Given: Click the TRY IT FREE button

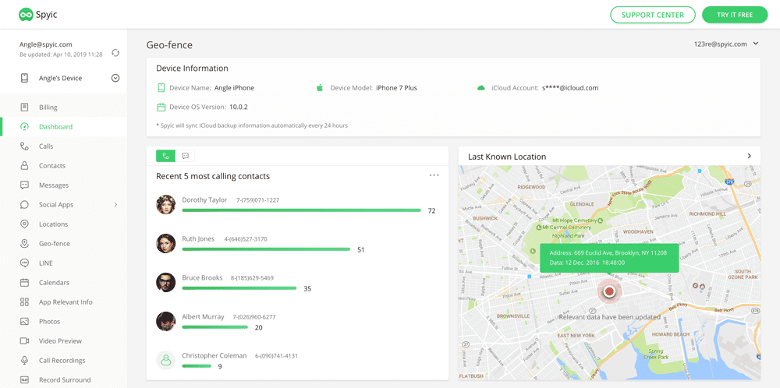Looking at the screenshot, I should [734, 15].
